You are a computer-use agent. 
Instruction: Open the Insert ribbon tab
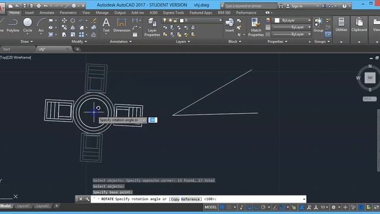pos(29,12)
